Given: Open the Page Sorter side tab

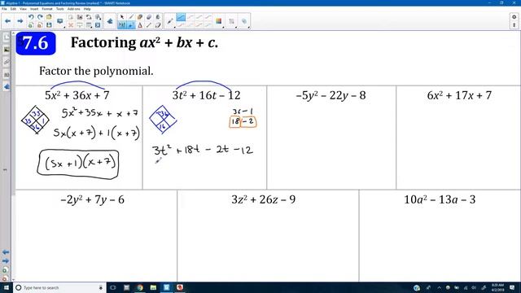Looking at the screenshot, I should [7, 37].
